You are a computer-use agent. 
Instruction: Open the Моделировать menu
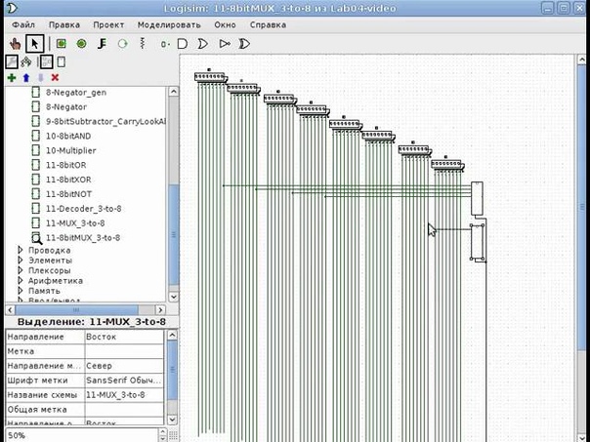[169, 24]
